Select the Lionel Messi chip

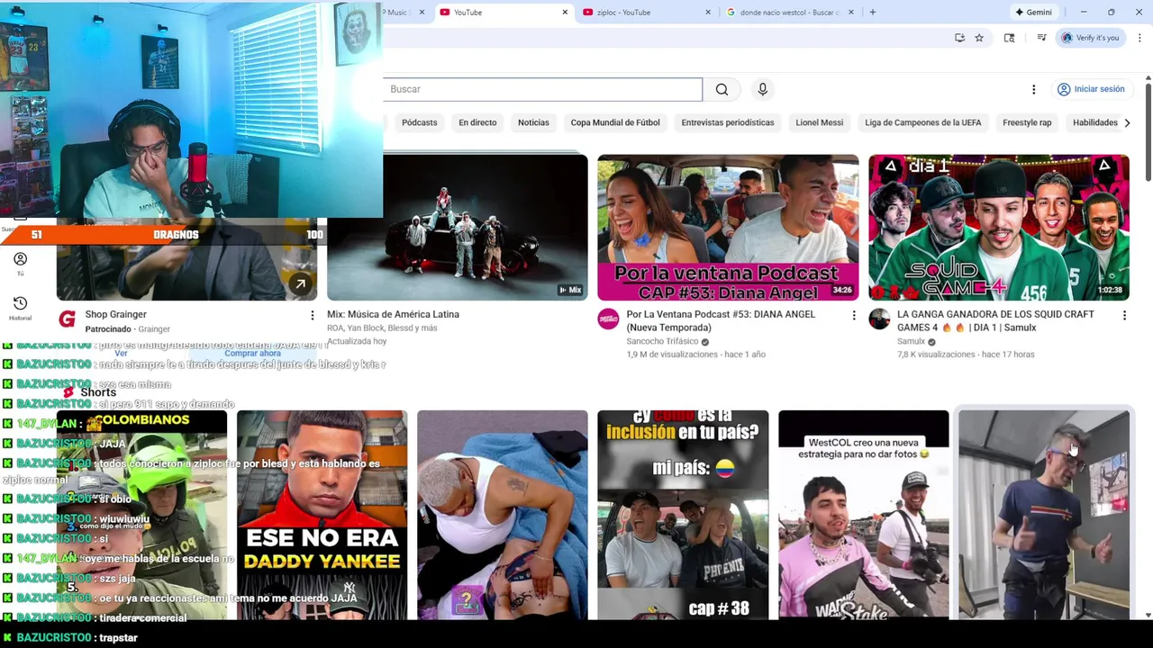click(x=819, y=122)
